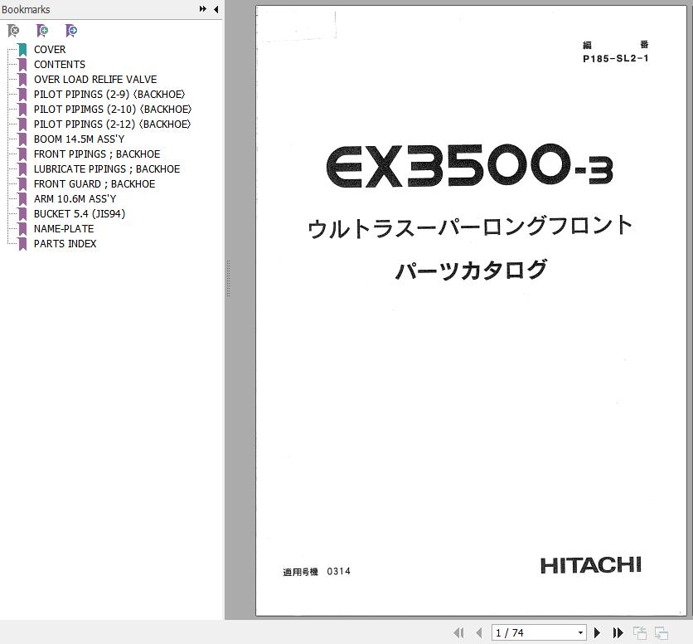Go to first page button
Viewport: 693px width, 644px height.
[x=458, y=633]
